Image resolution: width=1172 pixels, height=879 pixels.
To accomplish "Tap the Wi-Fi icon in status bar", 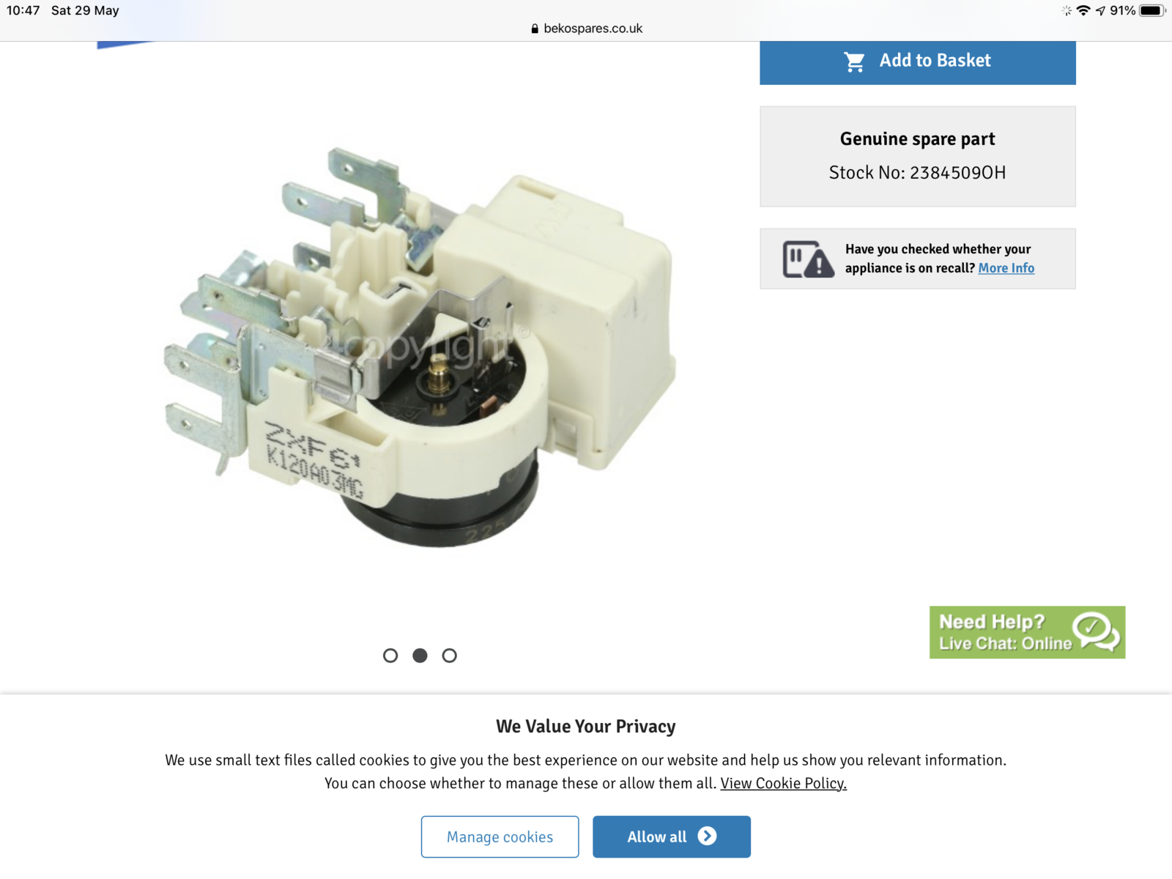I will (x=1083, y=10).
